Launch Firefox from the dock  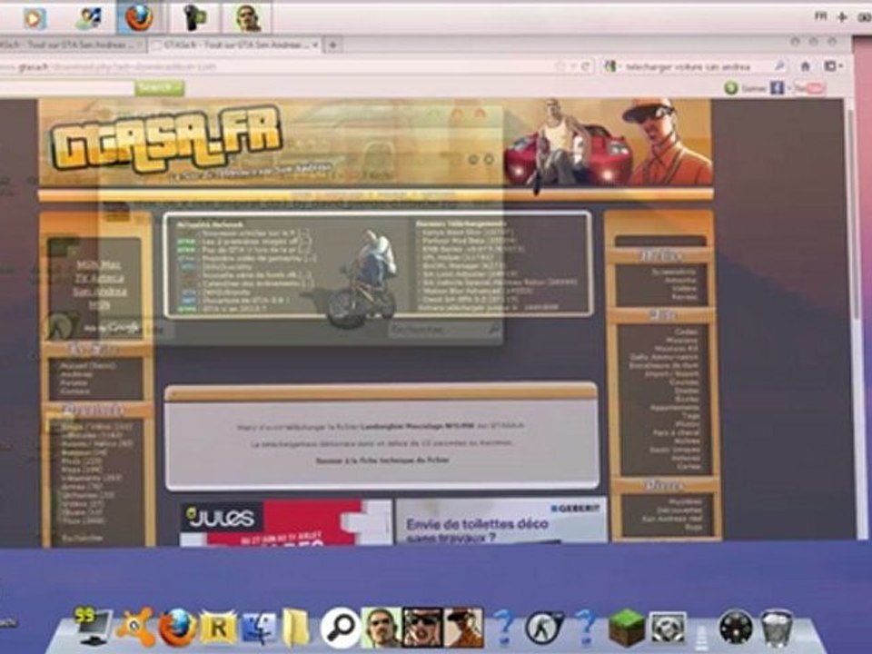tap(177, 628)
